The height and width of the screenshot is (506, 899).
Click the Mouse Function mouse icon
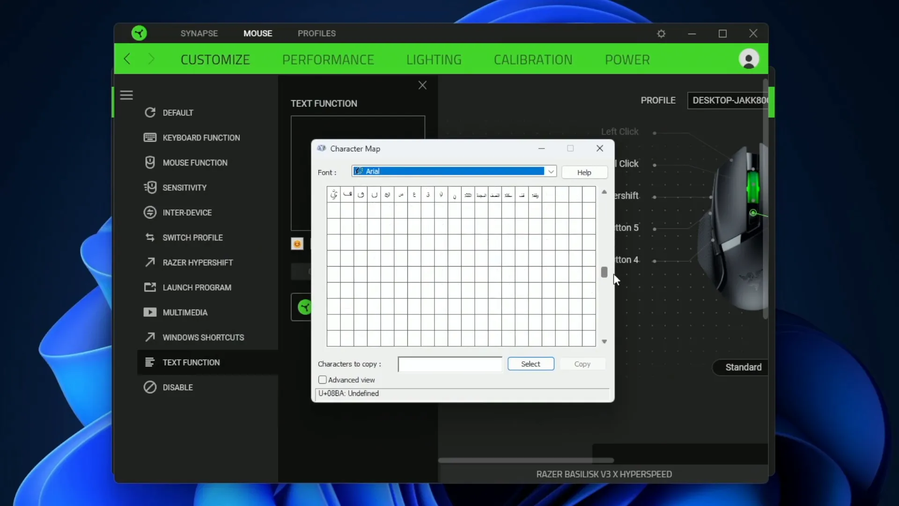pos(150,163)
